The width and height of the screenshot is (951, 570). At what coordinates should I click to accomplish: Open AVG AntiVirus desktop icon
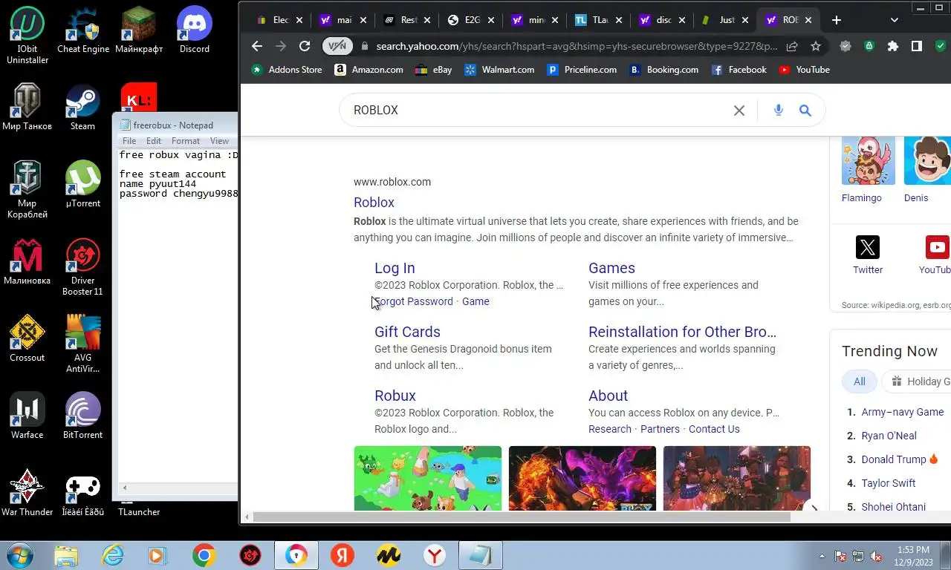[82, 344]
